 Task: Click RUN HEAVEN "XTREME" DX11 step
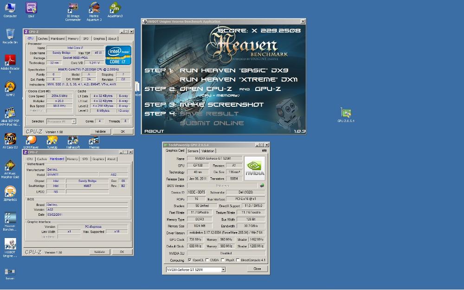click(238, 80)
